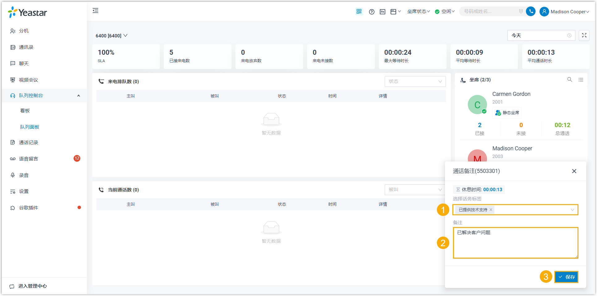Open the dialpad grid icon in search box
Viewport: 597px width, 296px height.
(x=521, y=11)
